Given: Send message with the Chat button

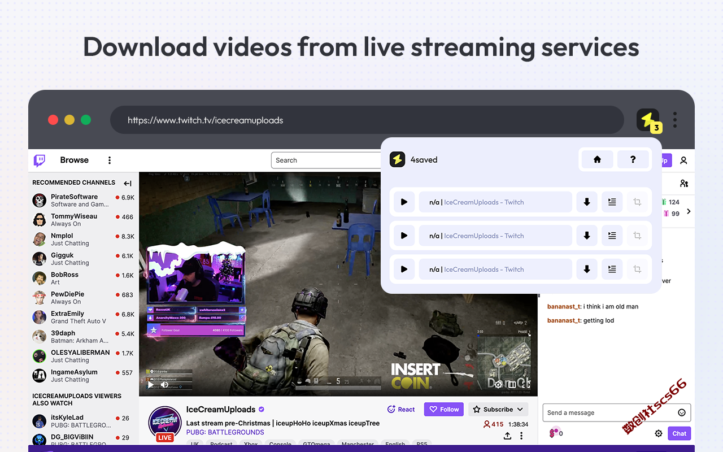Looking at the screenshot, I should (679, 433).
